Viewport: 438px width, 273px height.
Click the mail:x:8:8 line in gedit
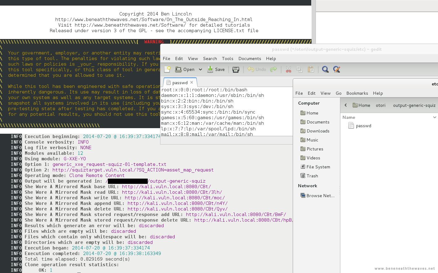[207, 134]
